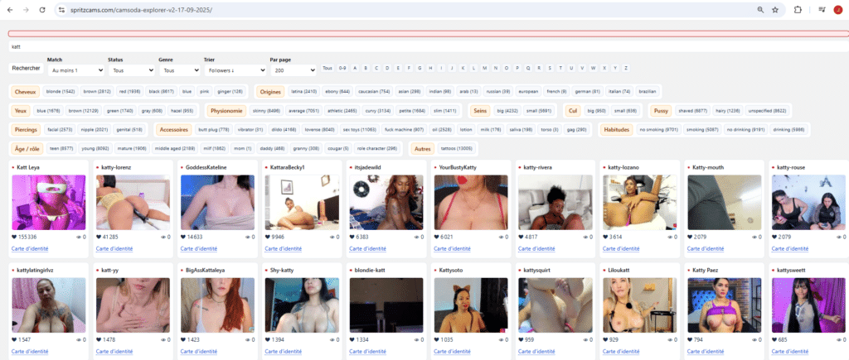
Task: Click the browser address bar URL
Action: (142, 10)
